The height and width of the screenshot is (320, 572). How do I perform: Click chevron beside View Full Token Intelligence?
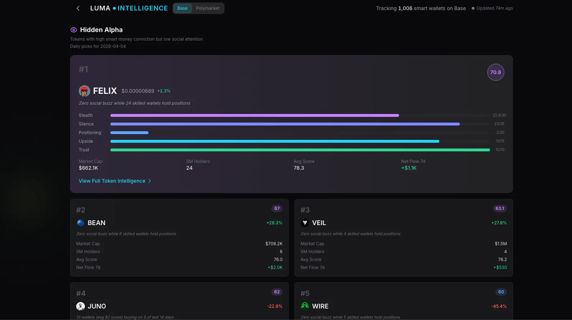150,181
